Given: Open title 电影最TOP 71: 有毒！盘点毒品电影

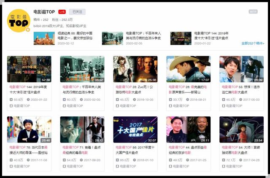Looking at the screenshot, I should tap(81, 150).
